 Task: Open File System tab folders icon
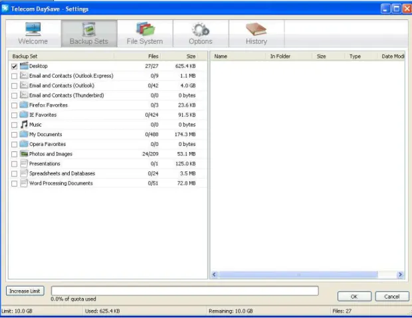tap(146, 29)
